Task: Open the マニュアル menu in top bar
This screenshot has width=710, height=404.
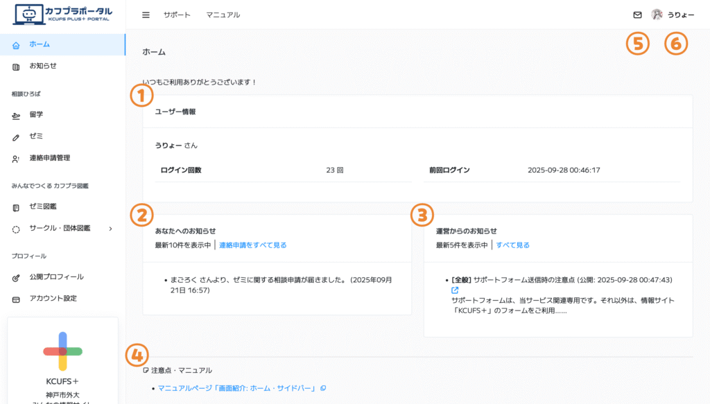Action: click(223, 15)
